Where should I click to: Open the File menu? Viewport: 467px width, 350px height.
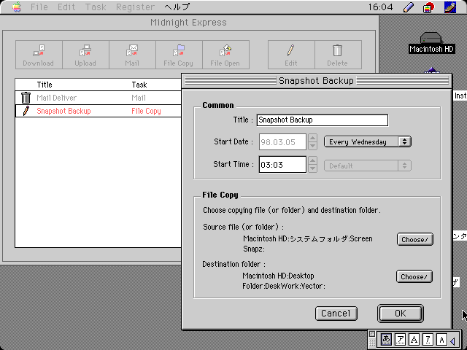tap(39, 7)
